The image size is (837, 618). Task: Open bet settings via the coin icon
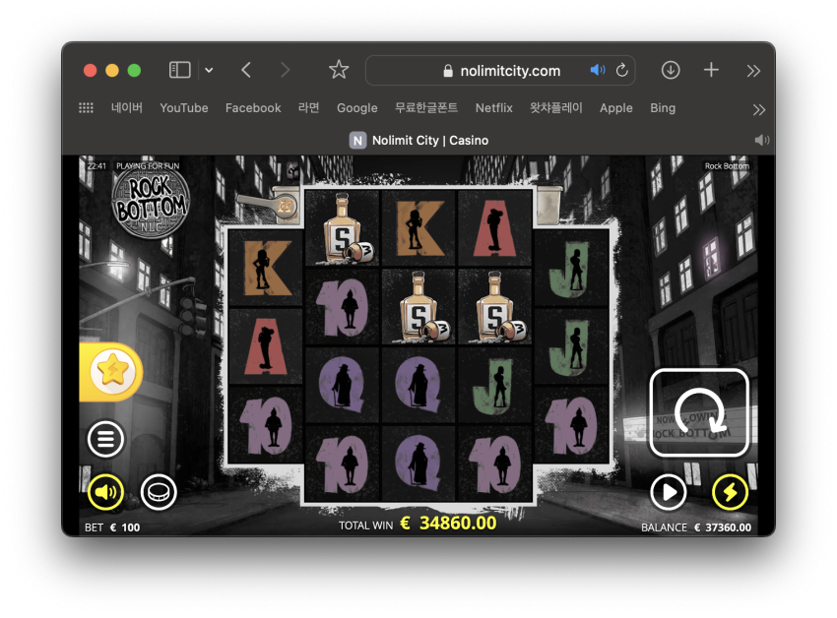(x=159, y=491)
